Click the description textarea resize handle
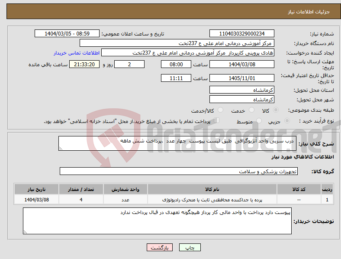The height and width of the screenshot is (259, 341). [x=61, y=149]
